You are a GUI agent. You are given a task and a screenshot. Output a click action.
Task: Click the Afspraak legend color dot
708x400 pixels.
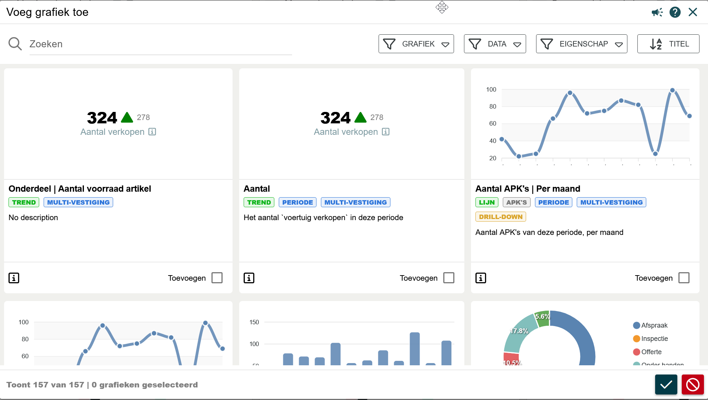[x=636, y=325]
